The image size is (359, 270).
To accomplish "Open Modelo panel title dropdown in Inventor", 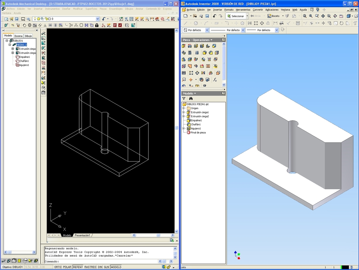I will click(x=195, y=93).
